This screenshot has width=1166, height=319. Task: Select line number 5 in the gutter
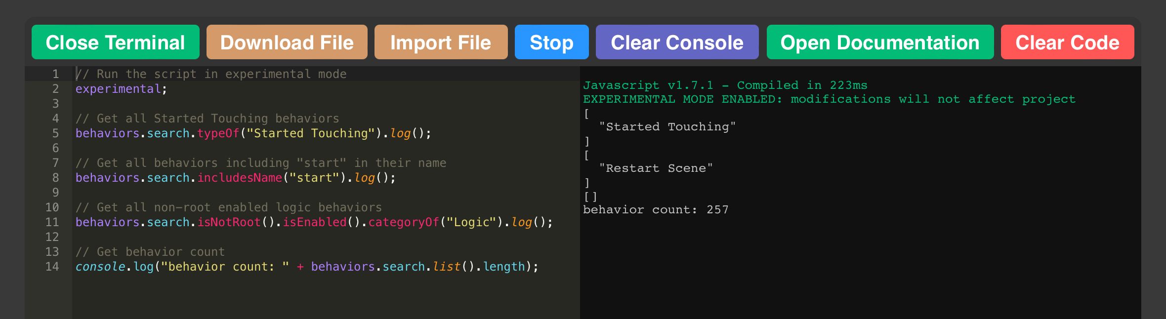coord(55,133)
